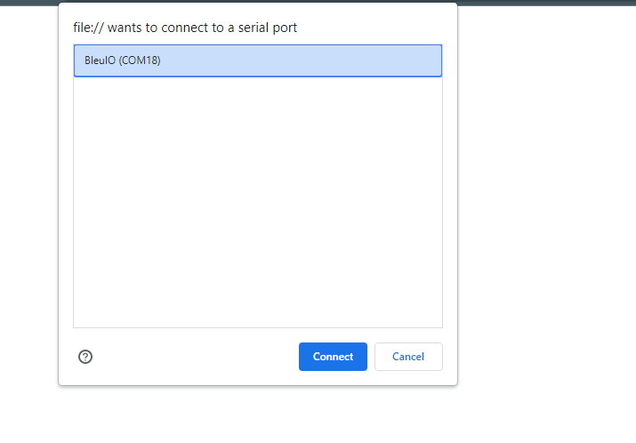Click the dialog title about serial port

pyautogui.click(x=185, y=28)
